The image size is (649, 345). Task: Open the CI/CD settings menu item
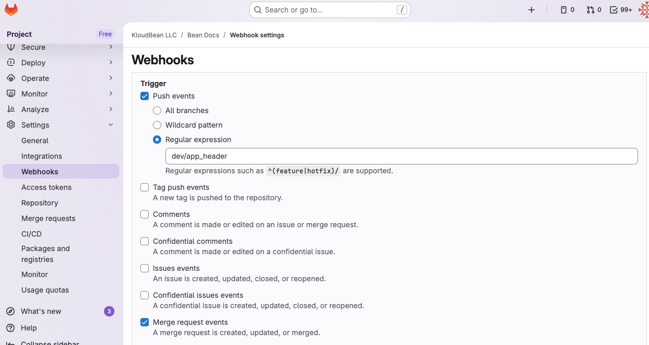click(x=31, y=233)
